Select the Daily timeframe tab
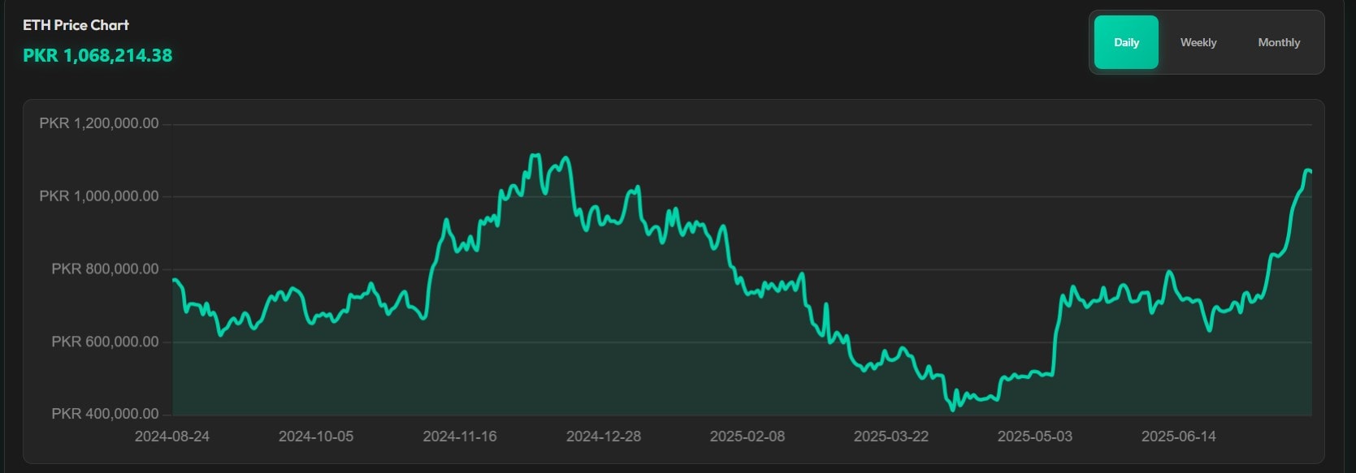Image resolution: width=1356 pixels, height=473 pixels. point(1126,42)
